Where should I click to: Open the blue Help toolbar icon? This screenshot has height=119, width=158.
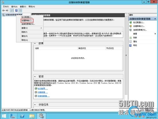[16, 10]
